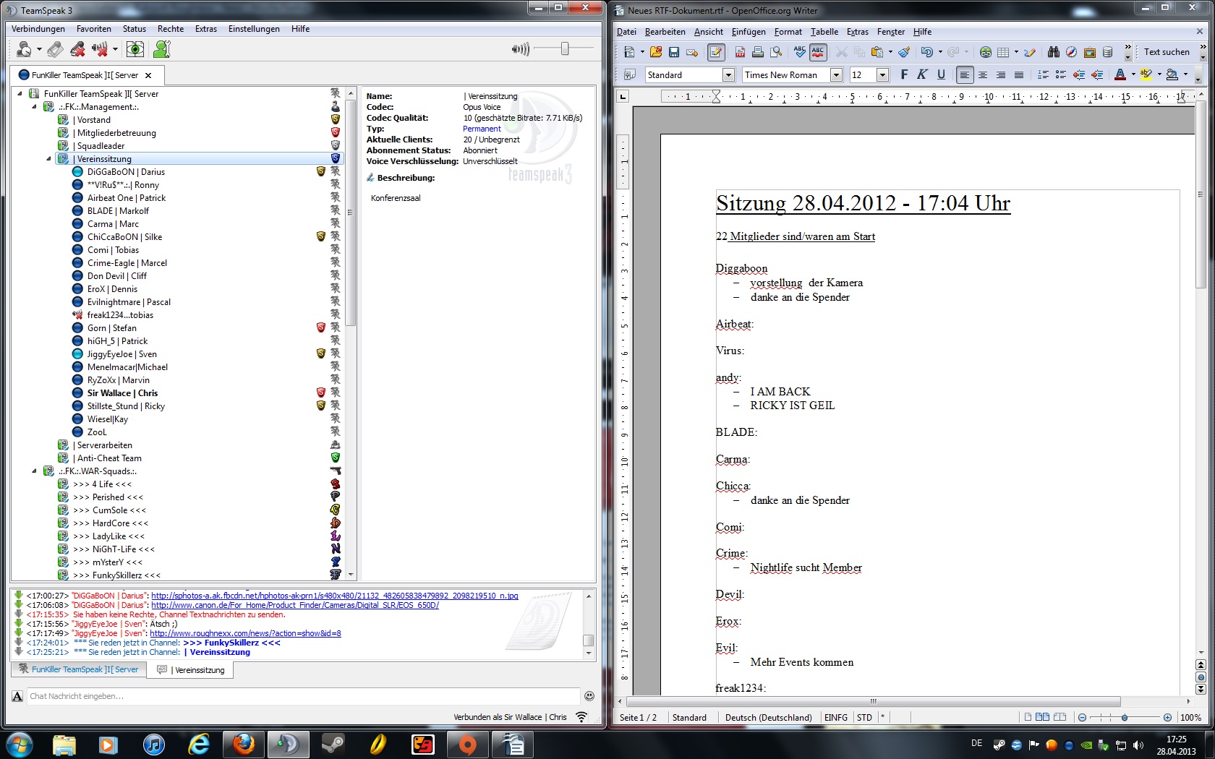Export directly as PDF icon
1215x759 pixels.
(x=740, y=52)
